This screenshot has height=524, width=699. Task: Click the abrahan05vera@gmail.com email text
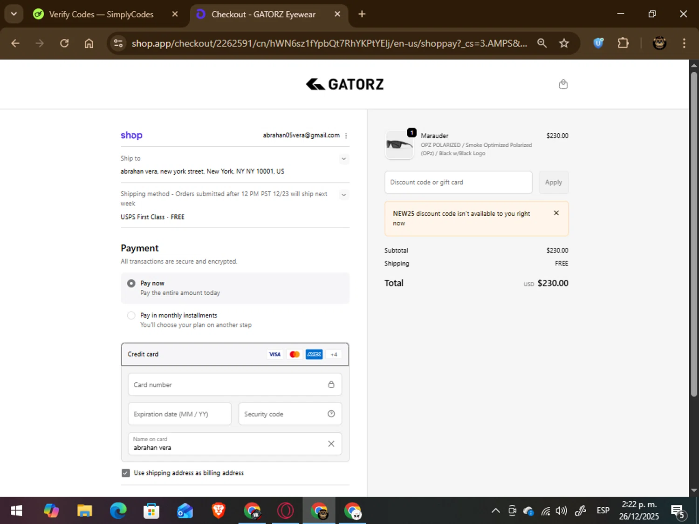(x=301, y=135)
